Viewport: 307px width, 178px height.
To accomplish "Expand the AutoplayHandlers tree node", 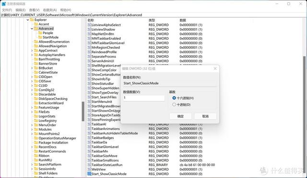I will 32,55.
